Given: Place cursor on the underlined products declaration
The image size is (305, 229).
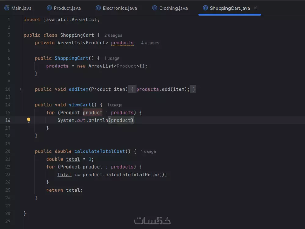Looking at the screenshot, I should pos(122,43).
